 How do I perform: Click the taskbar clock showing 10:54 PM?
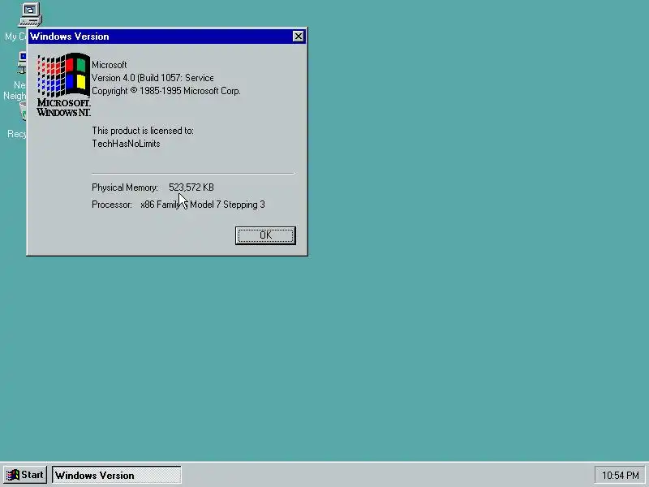(620, 475)
